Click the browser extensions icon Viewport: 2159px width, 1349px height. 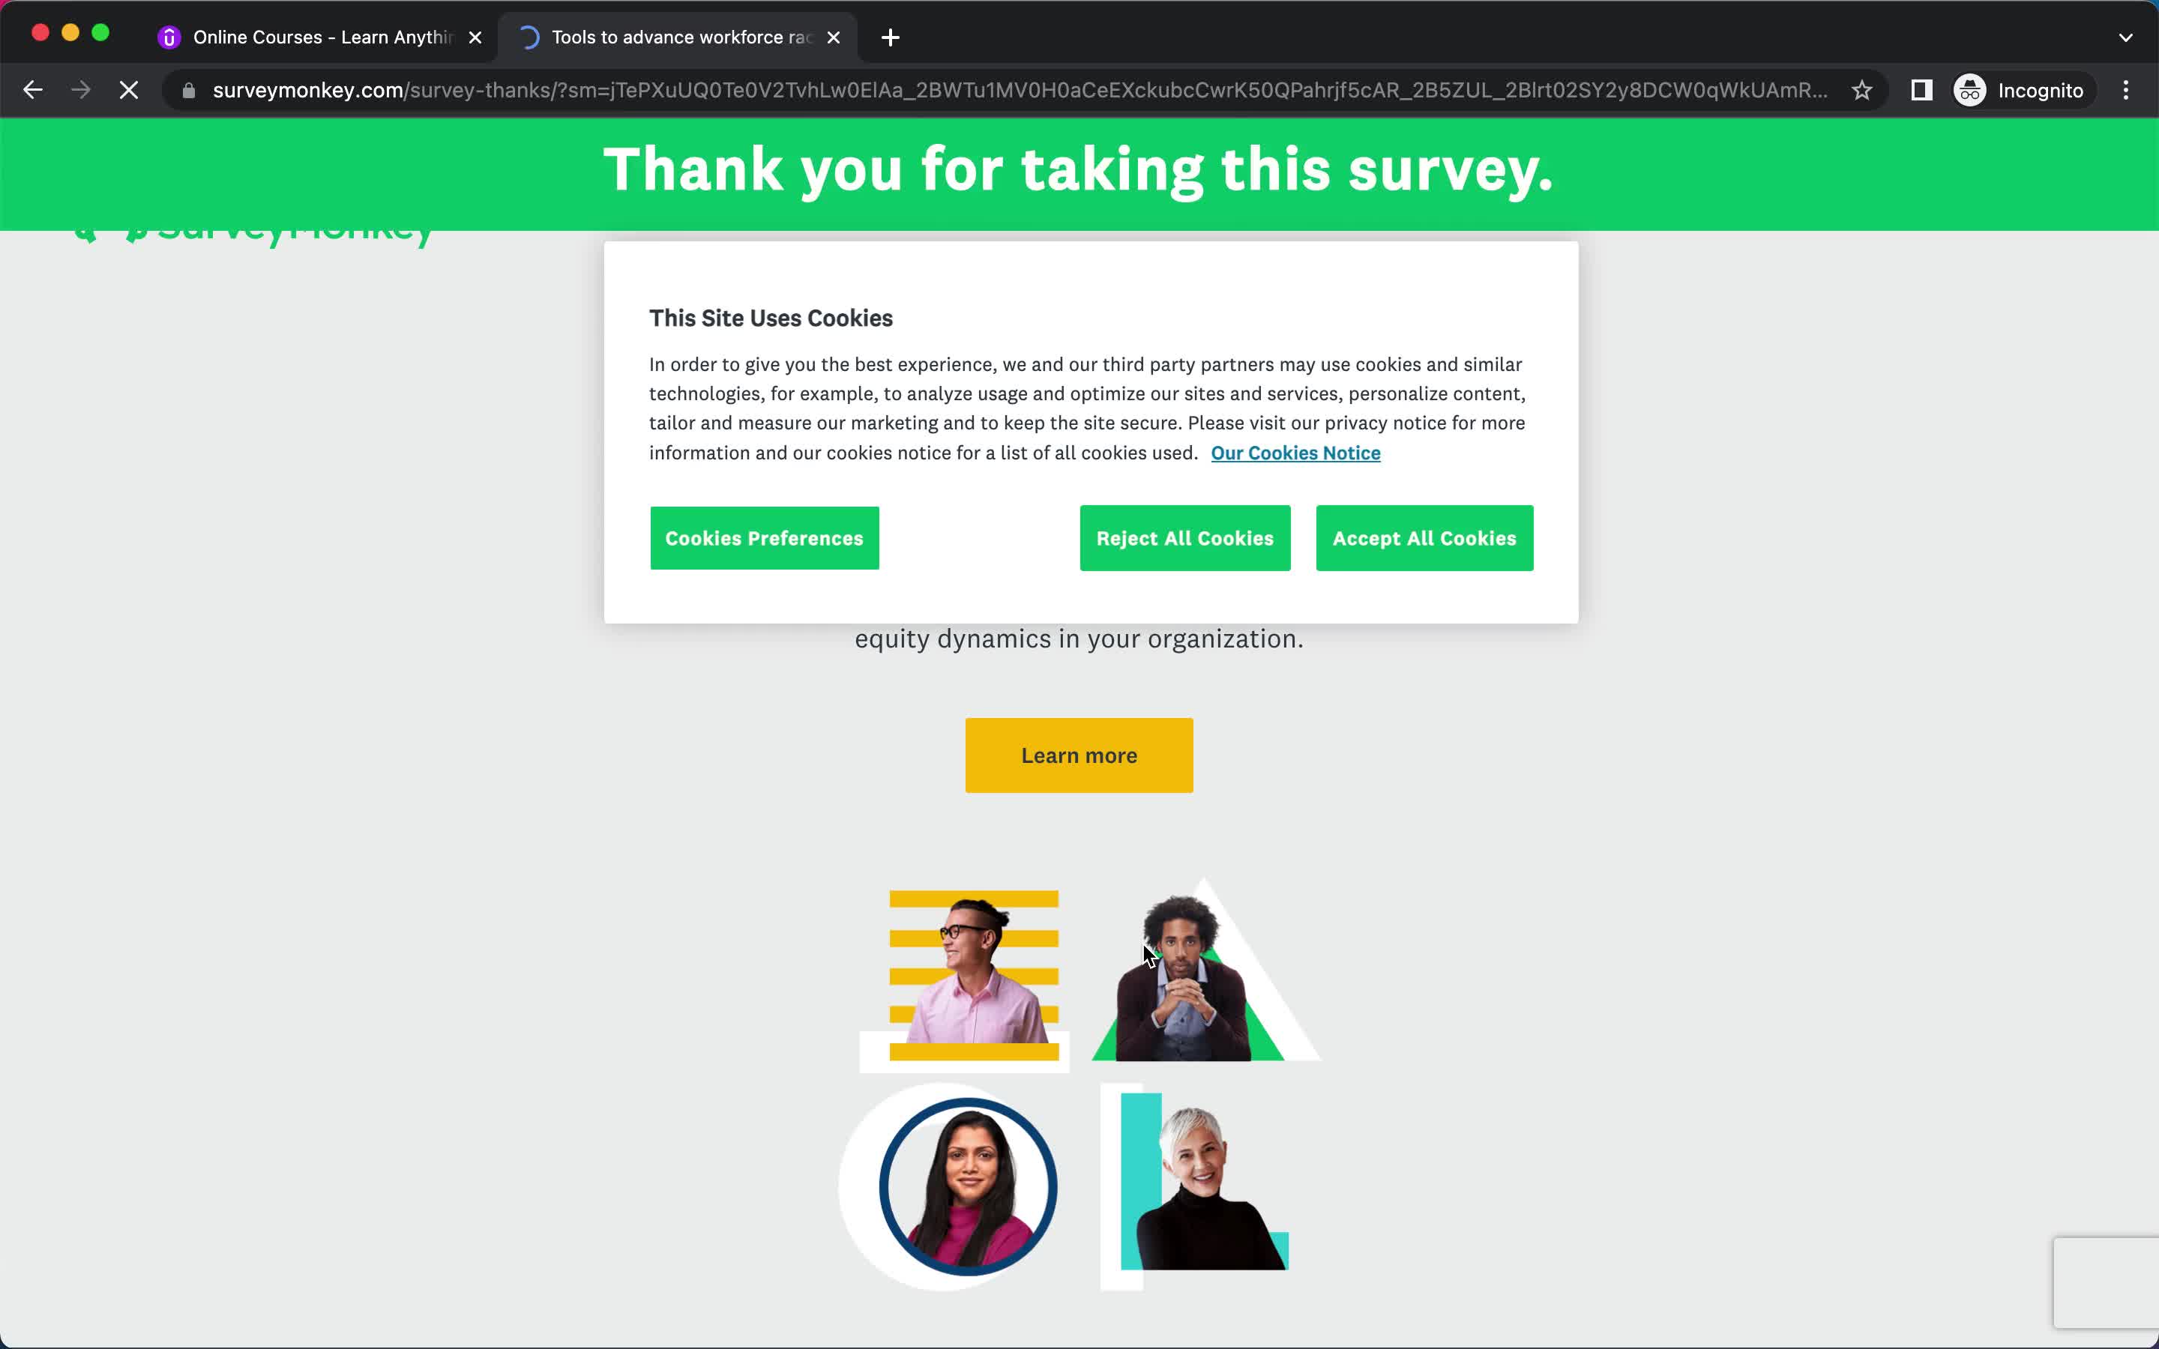point(1923,90)
